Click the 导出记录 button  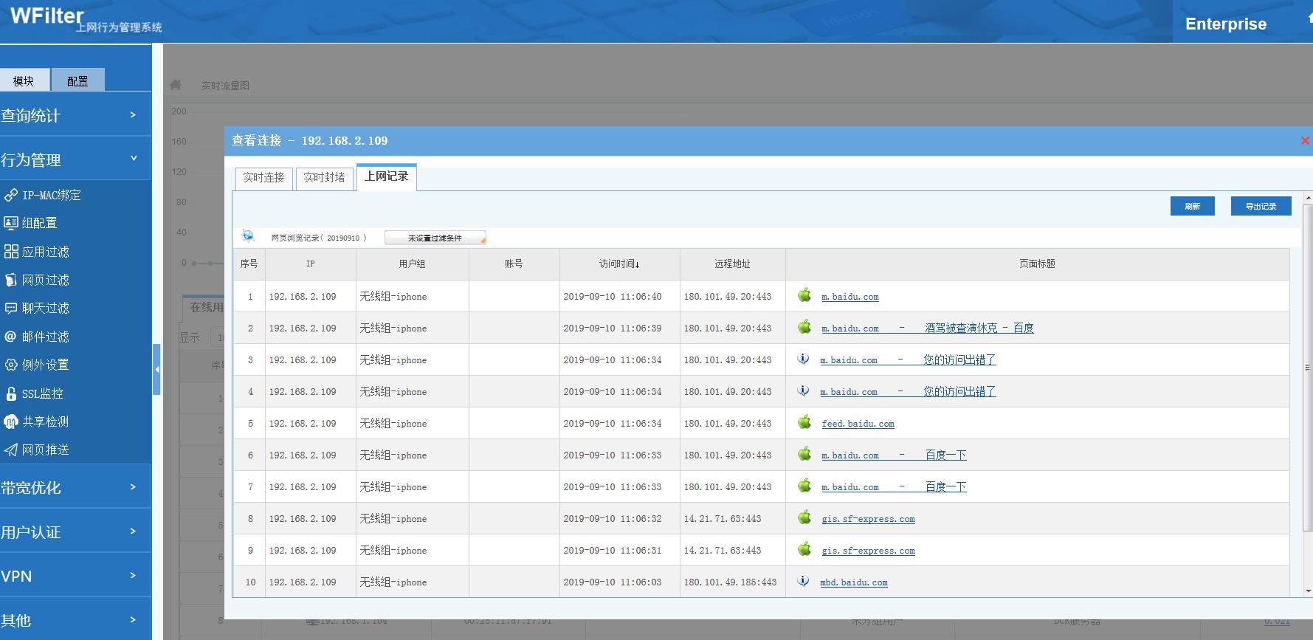1261,206
